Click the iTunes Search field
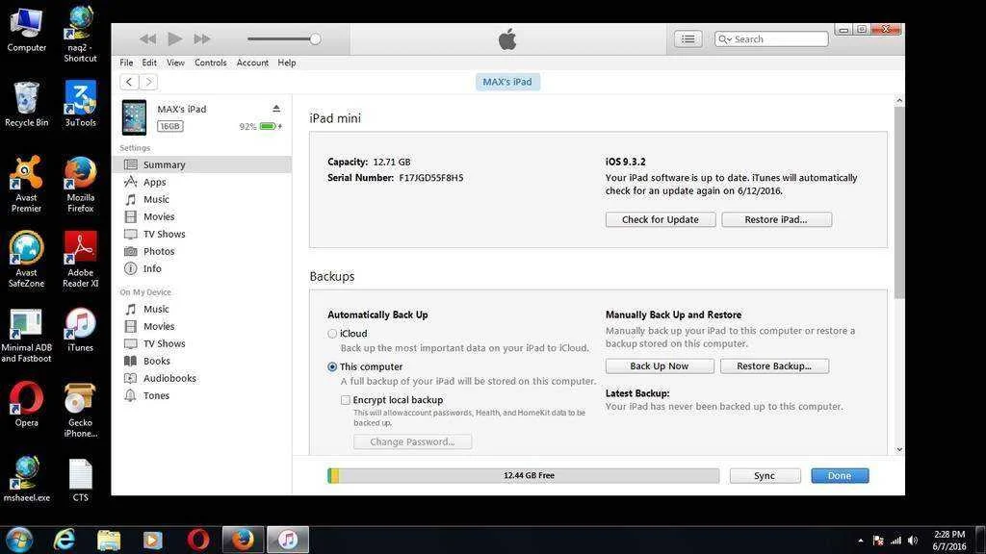Screen dimensions: 986x554 771,38
